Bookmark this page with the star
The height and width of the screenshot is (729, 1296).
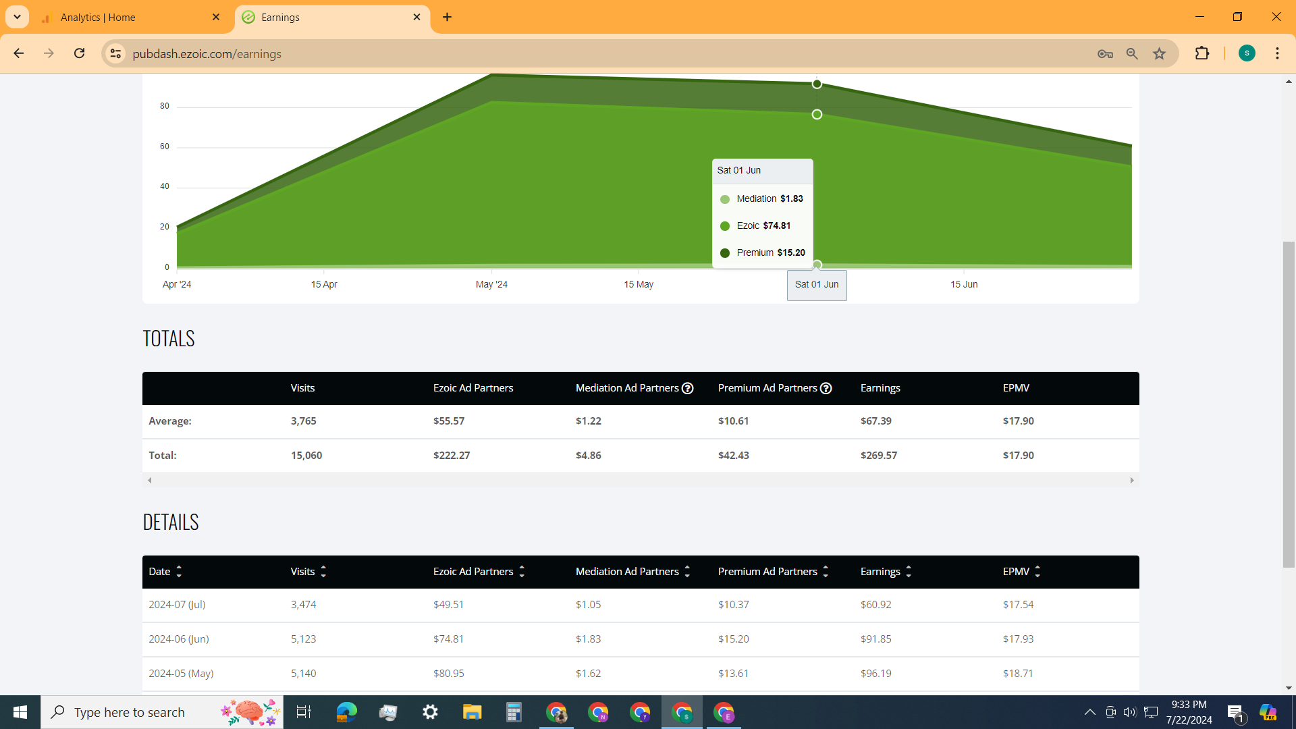1159,54
